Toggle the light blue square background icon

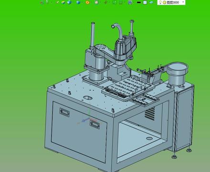pyautogui.click(x=145, y=2)
